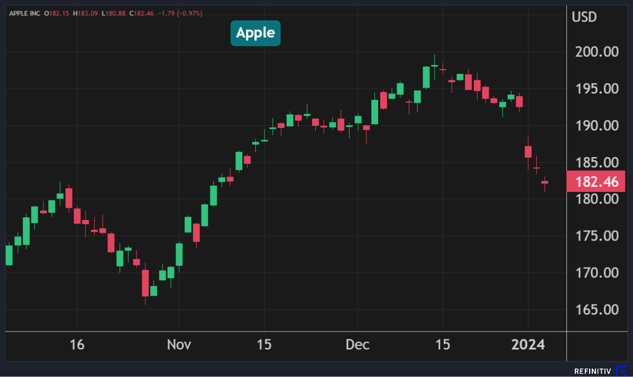Click the USD currency label
This screenshot has width=633, height=377.
pos(584,17)
